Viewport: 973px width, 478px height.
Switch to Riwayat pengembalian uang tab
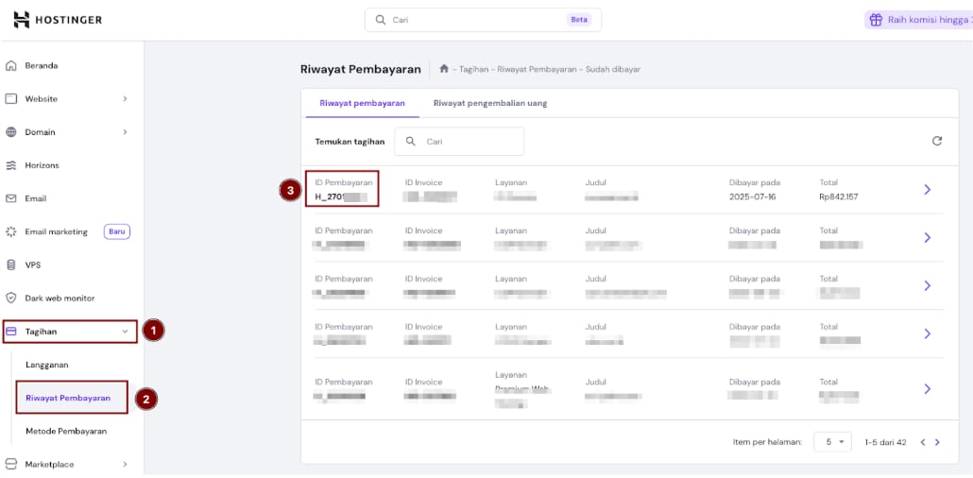tap(489, 103)
